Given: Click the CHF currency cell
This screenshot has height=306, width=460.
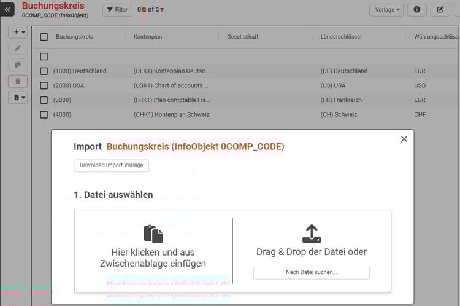Looking at the screenshot, I should coord(420,114).
